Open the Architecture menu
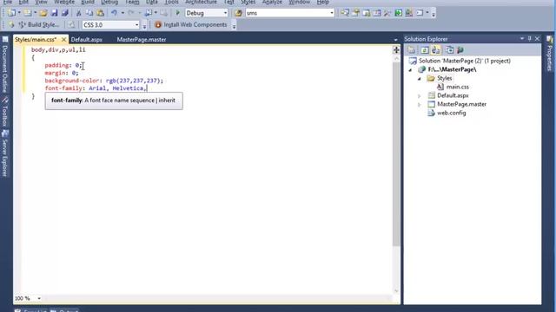This screenshot has width=556, height=312. (201, 2)
